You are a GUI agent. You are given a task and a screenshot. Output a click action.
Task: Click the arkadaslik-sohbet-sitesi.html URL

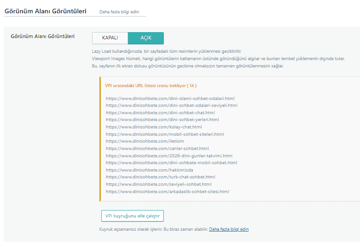tap(167, 192)
